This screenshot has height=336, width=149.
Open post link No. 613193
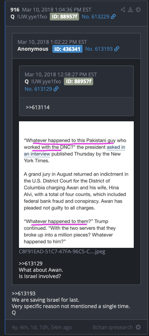[99, 49]
